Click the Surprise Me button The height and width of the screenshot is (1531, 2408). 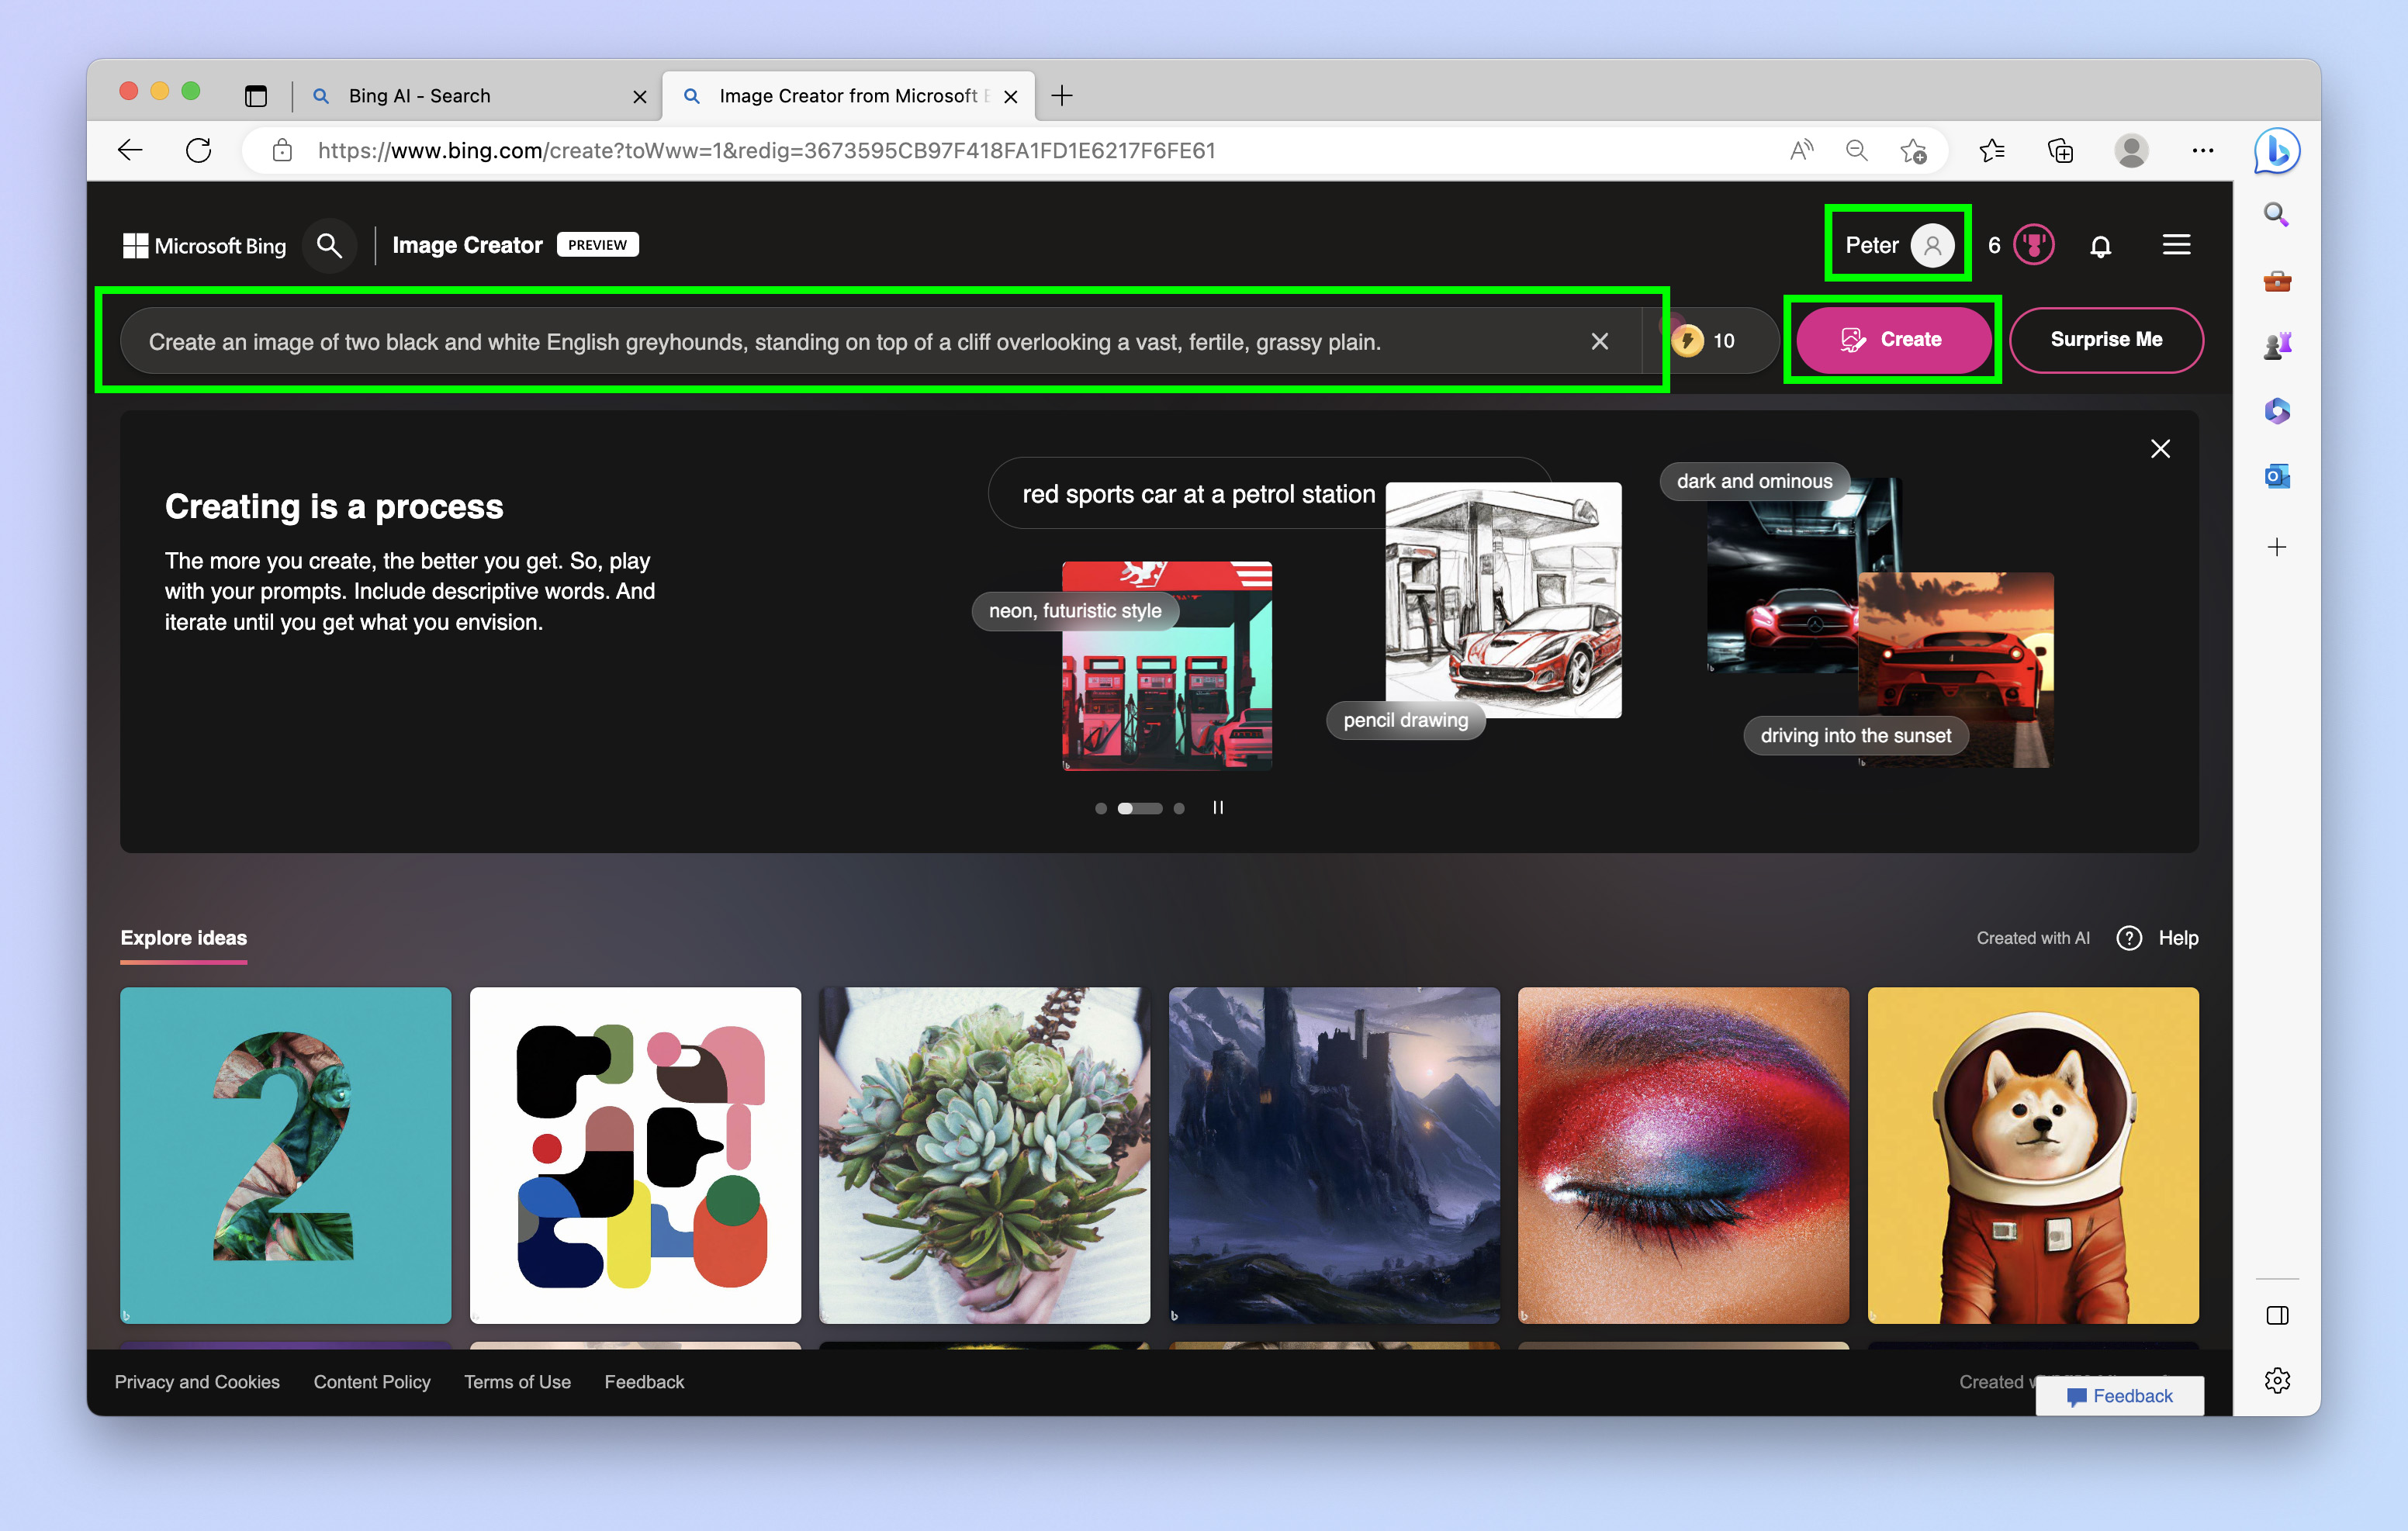(2106, 340)
